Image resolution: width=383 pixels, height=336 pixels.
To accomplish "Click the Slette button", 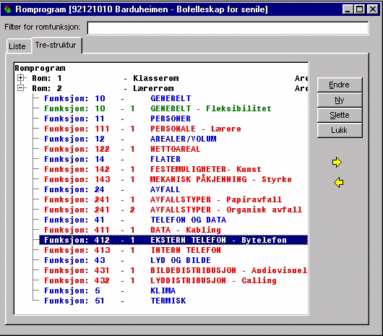I will tap(339, 115).
